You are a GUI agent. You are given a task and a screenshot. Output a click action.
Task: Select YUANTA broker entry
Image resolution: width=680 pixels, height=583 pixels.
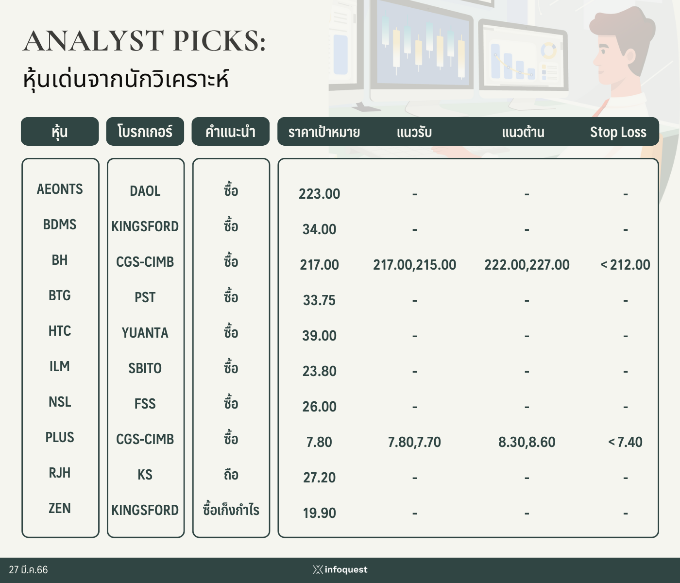click(x=145, y=333)
